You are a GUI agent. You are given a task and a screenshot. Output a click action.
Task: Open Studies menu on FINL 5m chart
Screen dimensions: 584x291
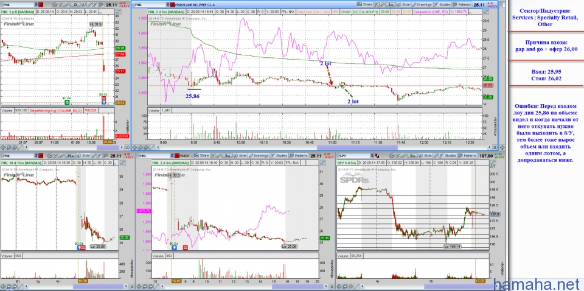[x=279, y=156]
